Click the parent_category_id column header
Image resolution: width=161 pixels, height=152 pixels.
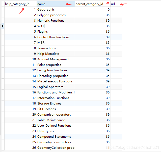tap(93, 4)
